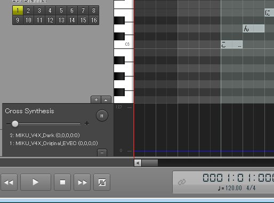Click the rewind playback button
Screen dimensions: 274x203
9,182
